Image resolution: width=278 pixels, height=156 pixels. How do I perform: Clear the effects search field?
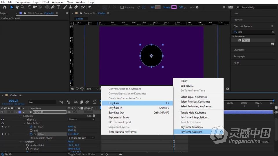(273, 32)
